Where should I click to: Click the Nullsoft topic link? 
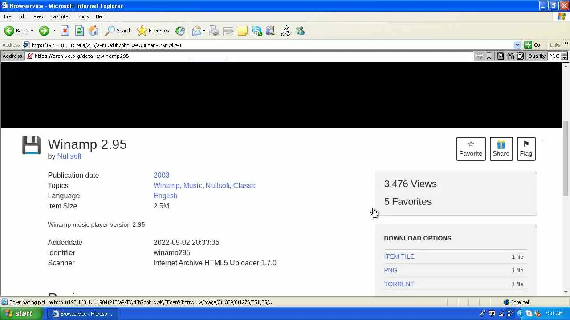pyautogui.click(x=217, y=185)
